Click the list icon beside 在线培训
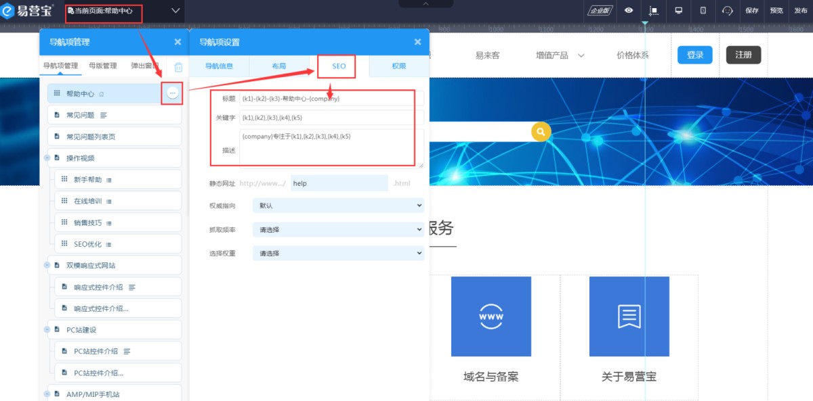This screenshot has height=401, width=813. 108,202
